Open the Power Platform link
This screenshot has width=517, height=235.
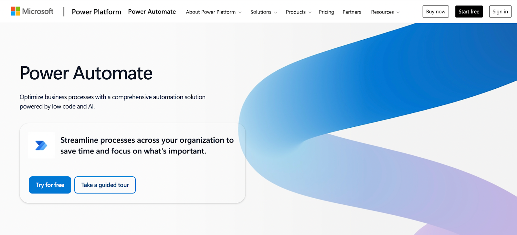coord(96,12)
